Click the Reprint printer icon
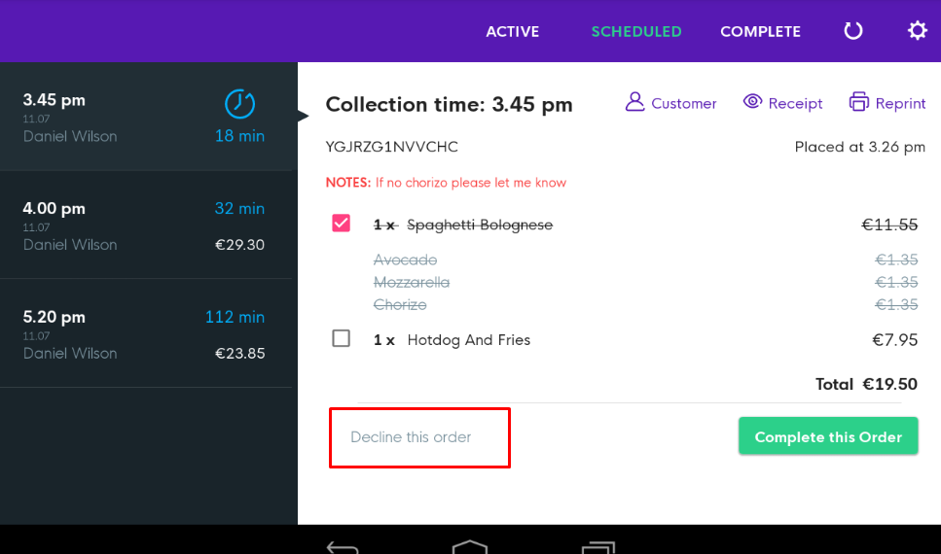Viewport: 941px width, 554px height. pos(858,102)
